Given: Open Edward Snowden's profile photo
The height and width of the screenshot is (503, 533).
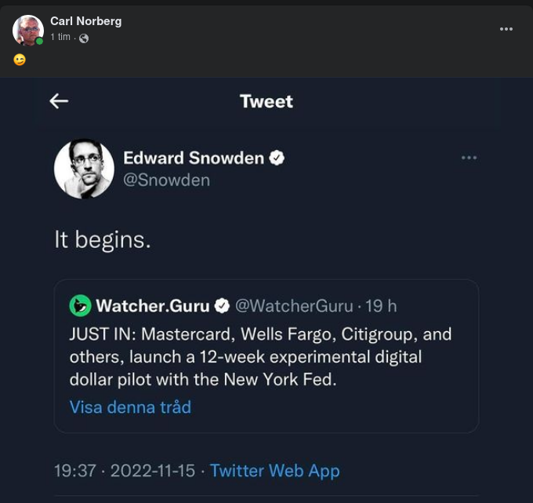Looking at the screenshot, I should point(84,169).
